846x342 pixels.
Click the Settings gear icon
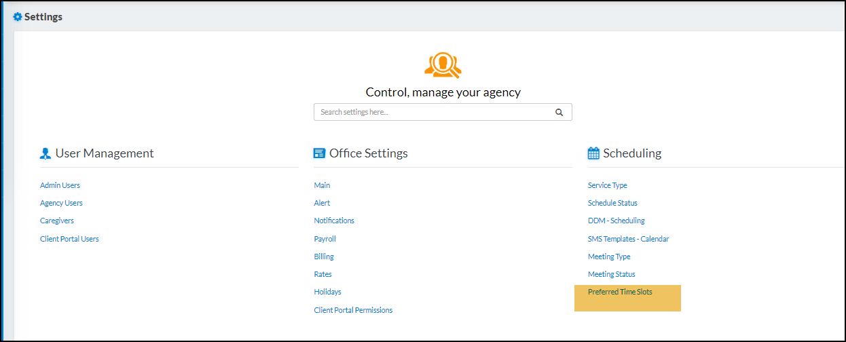(x=18, y=17)
